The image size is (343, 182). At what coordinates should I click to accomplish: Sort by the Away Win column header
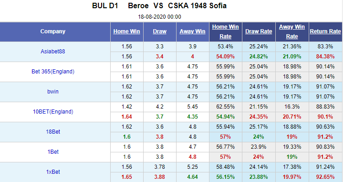pos(193,31)
